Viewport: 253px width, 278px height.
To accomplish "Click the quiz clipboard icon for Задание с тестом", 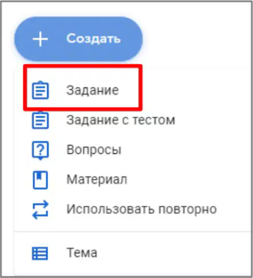I will pos(40,120).
